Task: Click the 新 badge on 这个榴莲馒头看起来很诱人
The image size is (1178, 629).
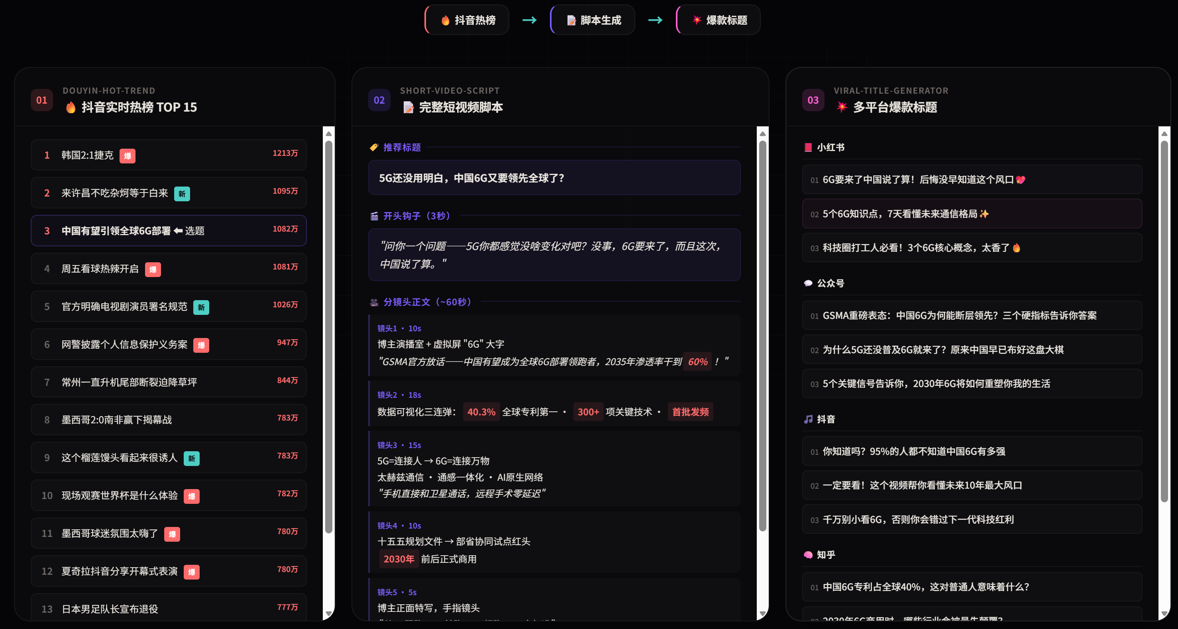Action: pos(192,458)
